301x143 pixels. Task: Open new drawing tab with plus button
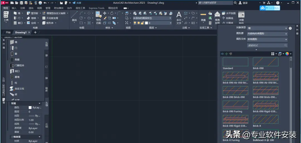click(x=35, y=32)
